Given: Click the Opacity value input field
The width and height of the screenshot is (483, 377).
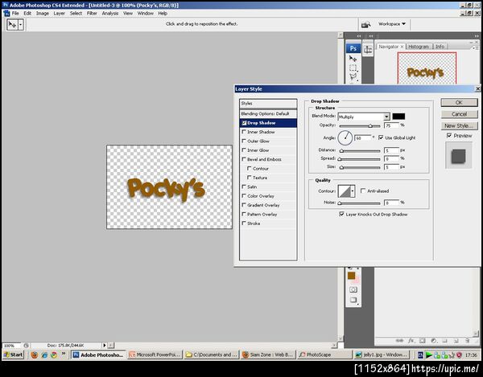Looking at the screenshot, I should [391, 125].
